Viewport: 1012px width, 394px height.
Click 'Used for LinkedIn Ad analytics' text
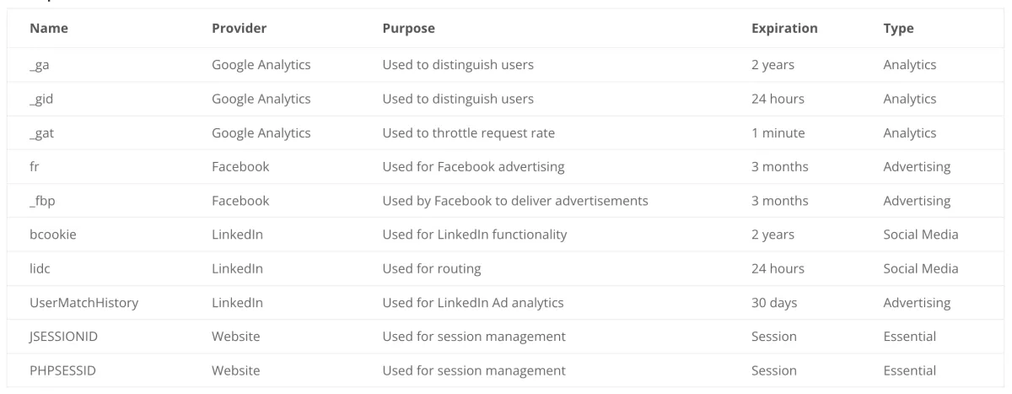pyautogui.click(x=472, y=303)
